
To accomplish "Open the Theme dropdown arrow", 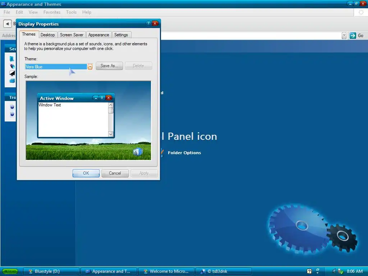I will point(90,67).
